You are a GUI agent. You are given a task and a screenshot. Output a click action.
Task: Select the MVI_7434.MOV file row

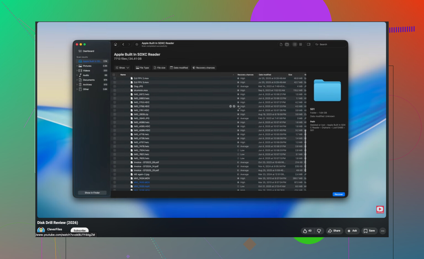[x=208, y=178]
